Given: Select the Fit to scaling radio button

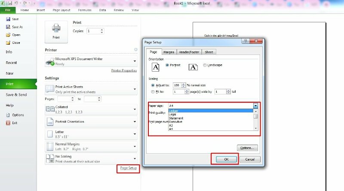Looking at the screenshot, I should click(x=153, y=92).
